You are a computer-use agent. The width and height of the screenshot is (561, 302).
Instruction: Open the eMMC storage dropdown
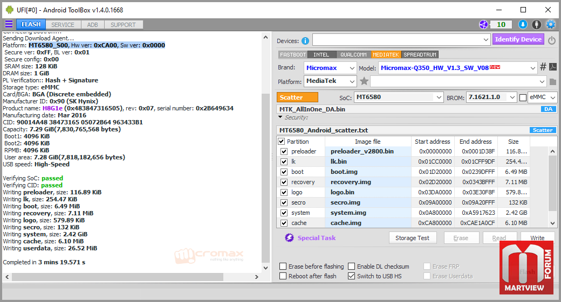(543, 97)
